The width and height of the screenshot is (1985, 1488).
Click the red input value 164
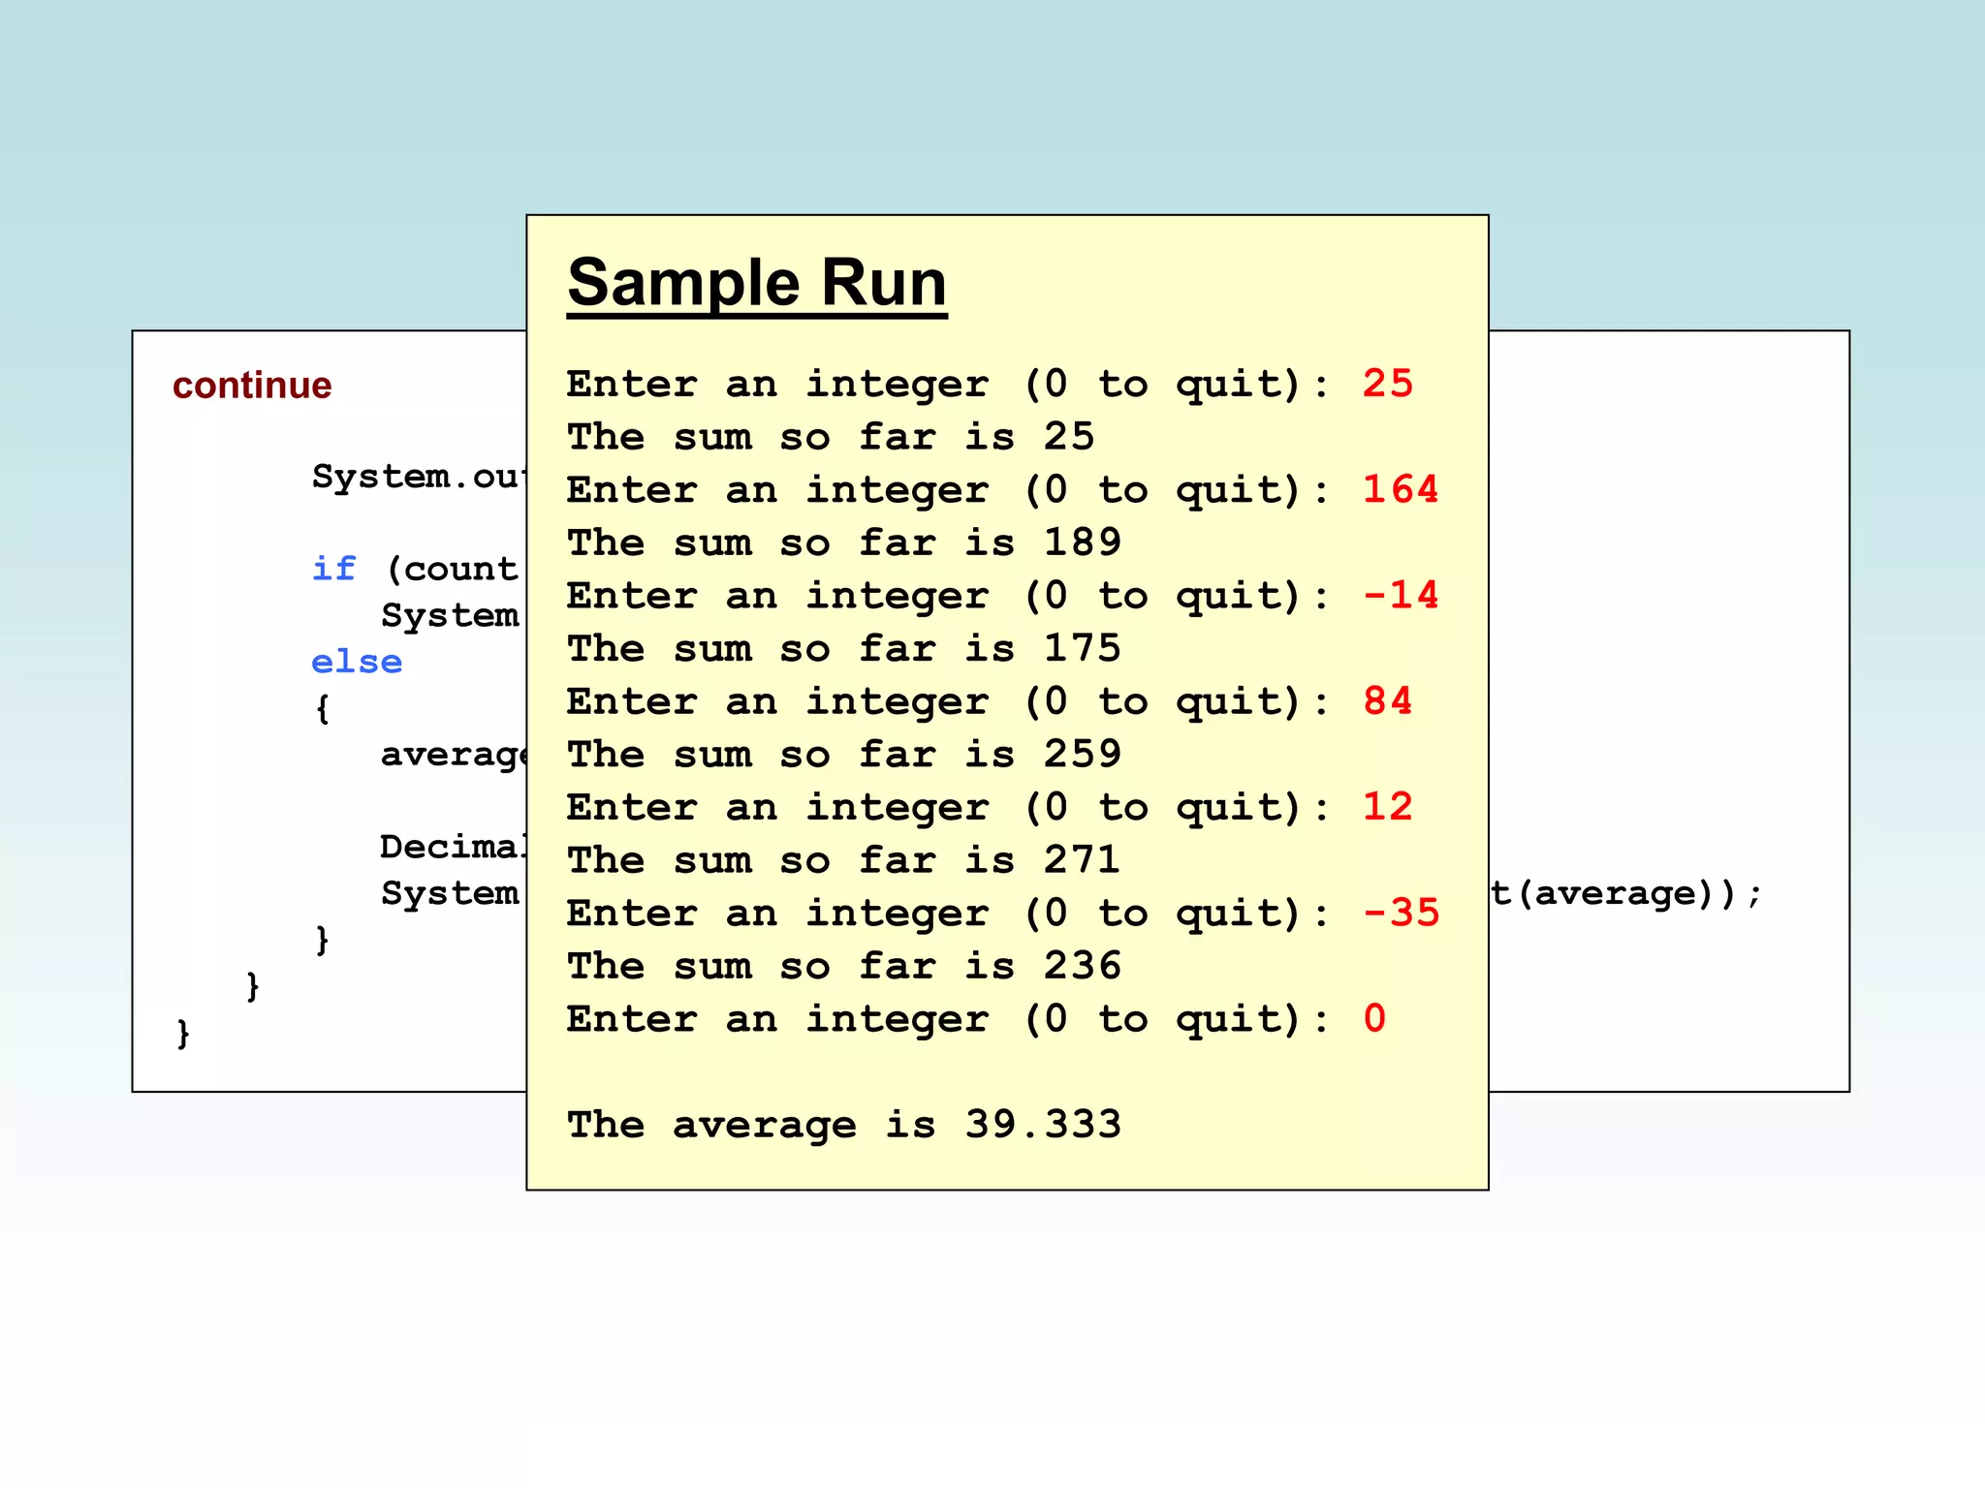coord(1401,489)
